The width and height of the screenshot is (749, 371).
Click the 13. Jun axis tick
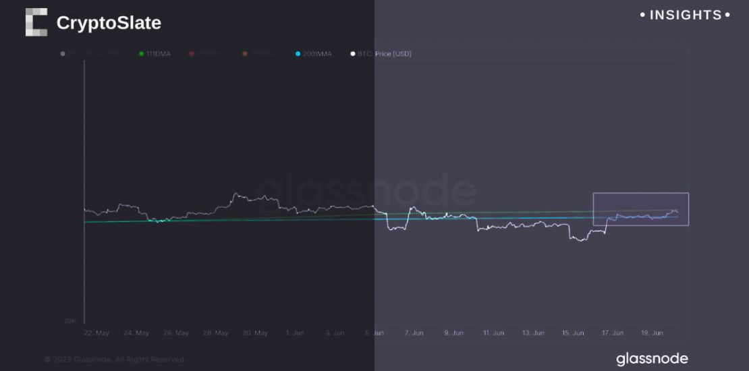coord(532,333)
